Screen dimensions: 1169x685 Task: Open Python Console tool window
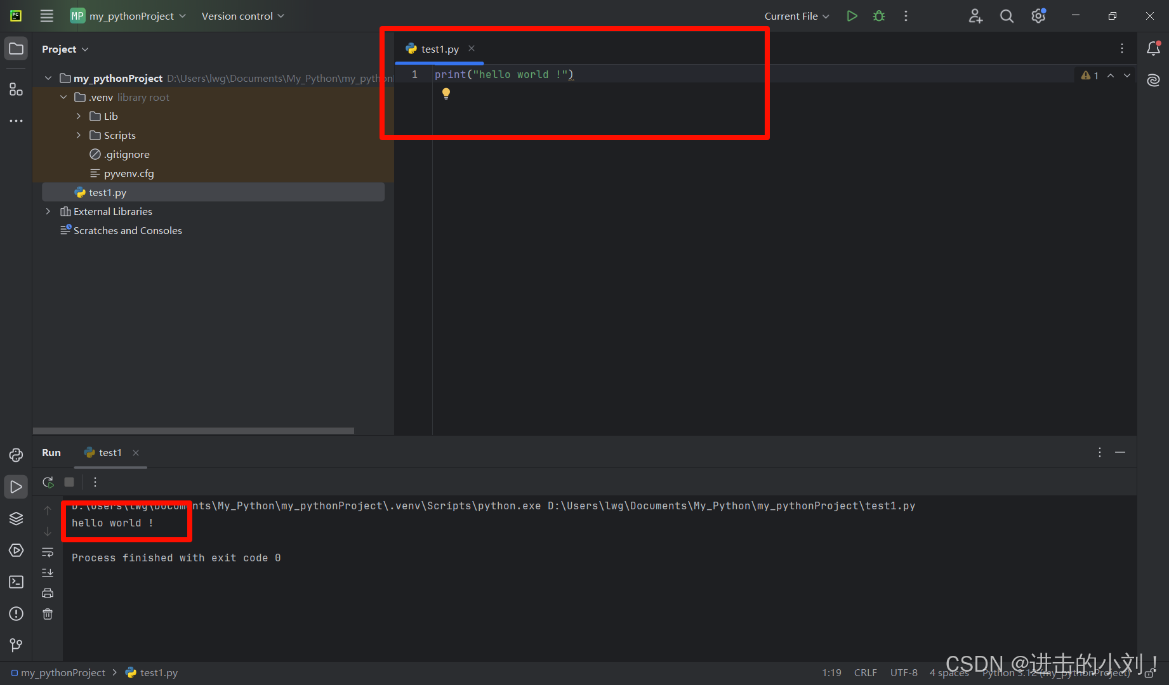(x=16, y=455)
